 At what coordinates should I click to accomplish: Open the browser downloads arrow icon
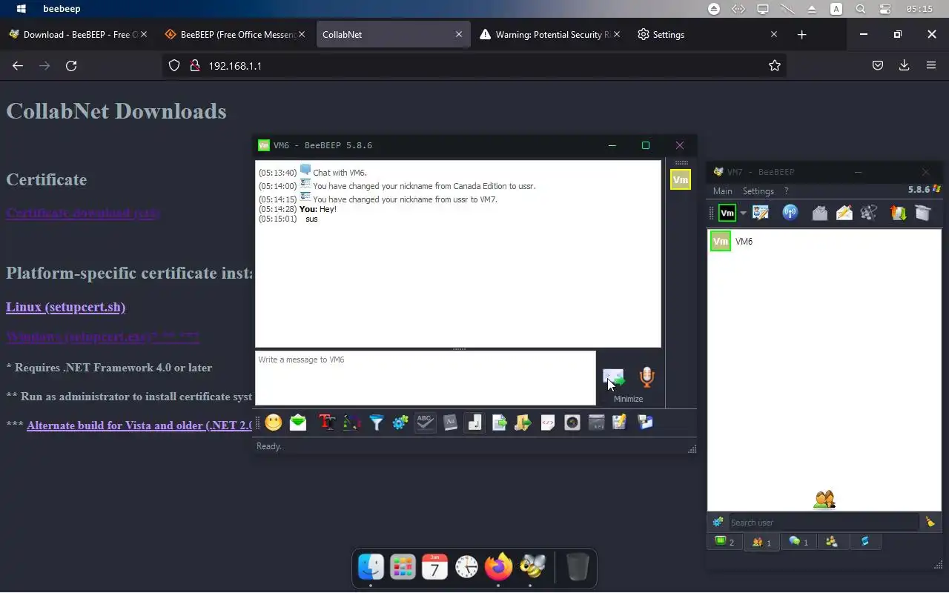pos(904,66)
